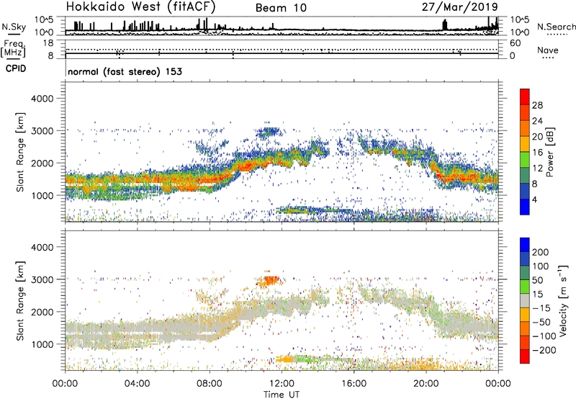Viewport: 576px width, 399px height.
Task: Click "Slant Range [km]" label of power panel
Action: point(20,152)
